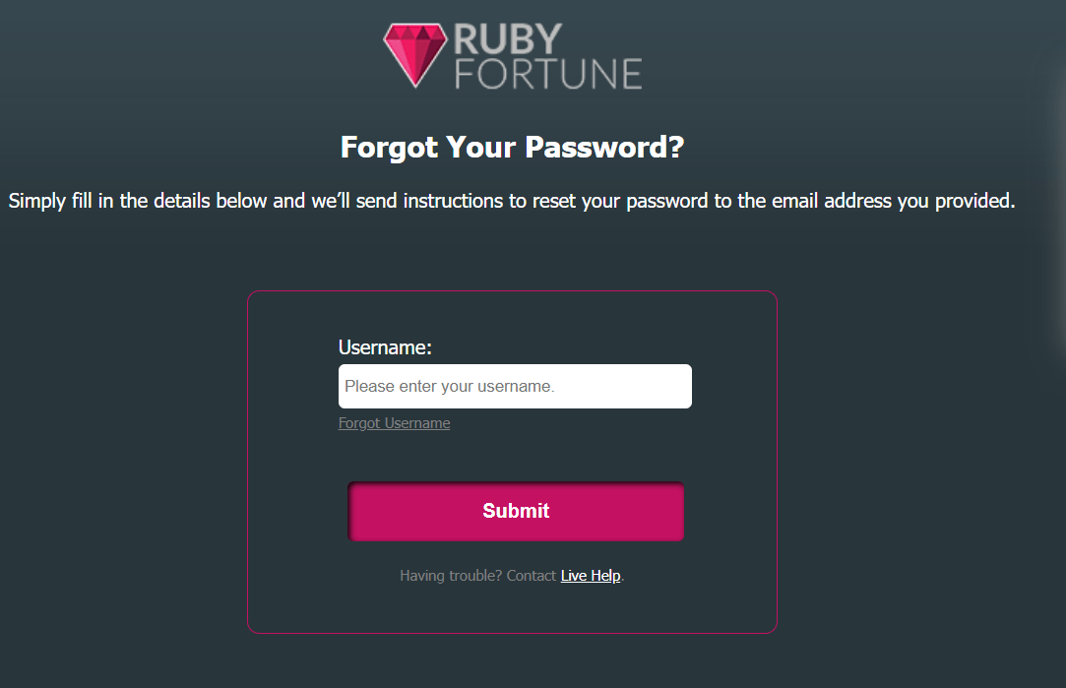Select the username input field
The width and height of the screenshot is (1066, 688).
(x=515, y=386)
